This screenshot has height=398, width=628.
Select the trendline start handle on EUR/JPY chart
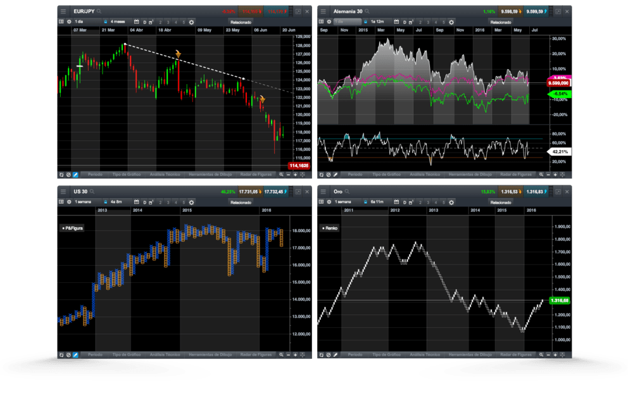pyautogui.click(x=125, y=44)
